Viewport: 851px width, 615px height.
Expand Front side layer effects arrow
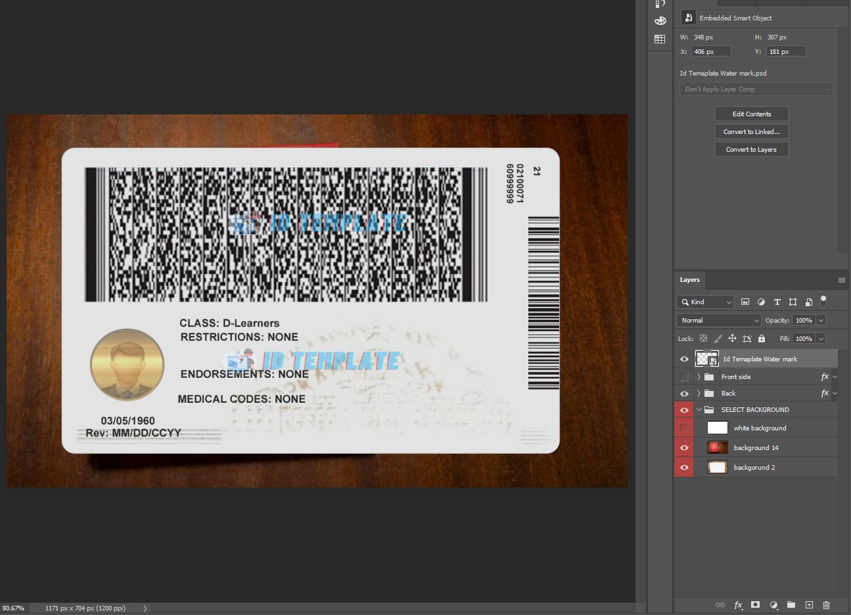(x=835, y=376)
